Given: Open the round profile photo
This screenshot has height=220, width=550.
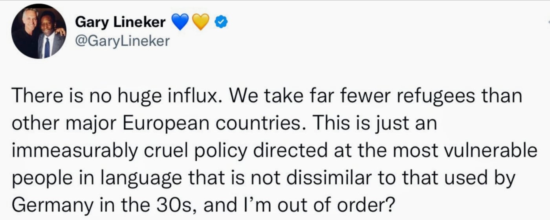Looking at the screenshot, I should pos(39,32).
